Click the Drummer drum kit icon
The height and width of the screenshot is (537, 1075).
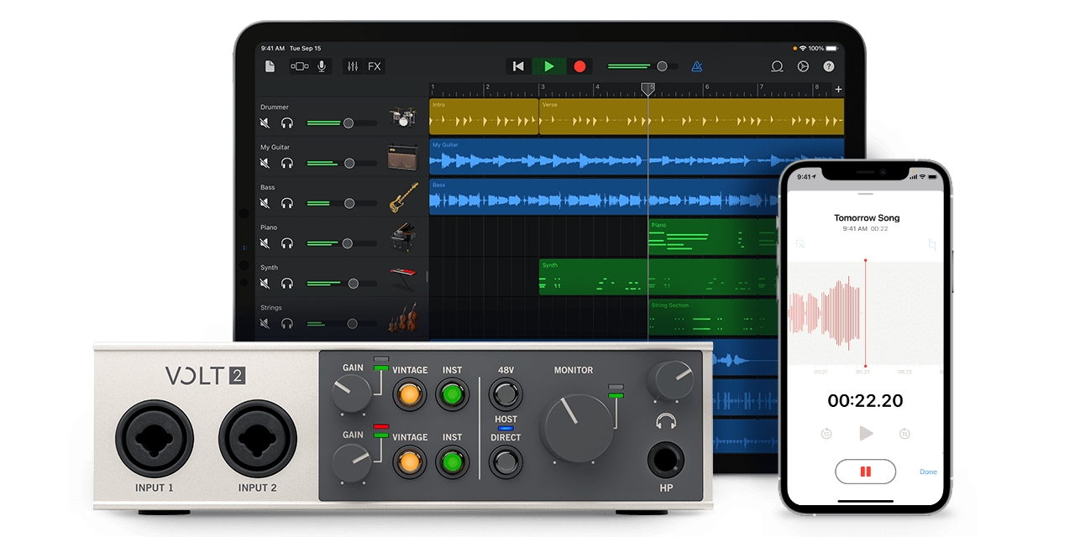(x=402, y=118)
